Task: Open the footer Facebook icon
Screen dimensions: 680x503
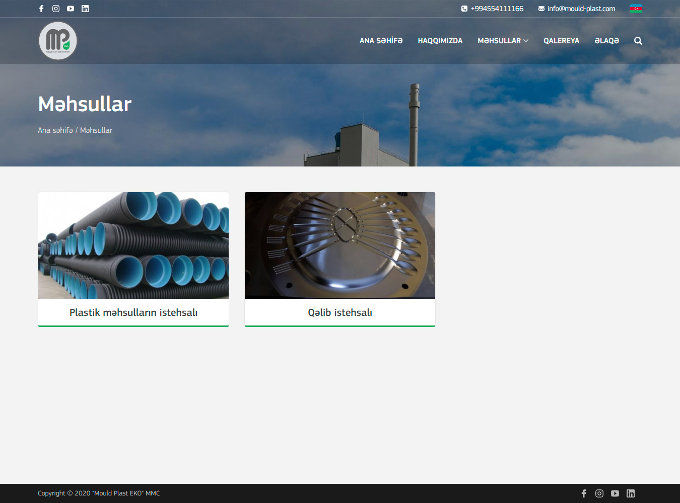Action: (584, 493)
